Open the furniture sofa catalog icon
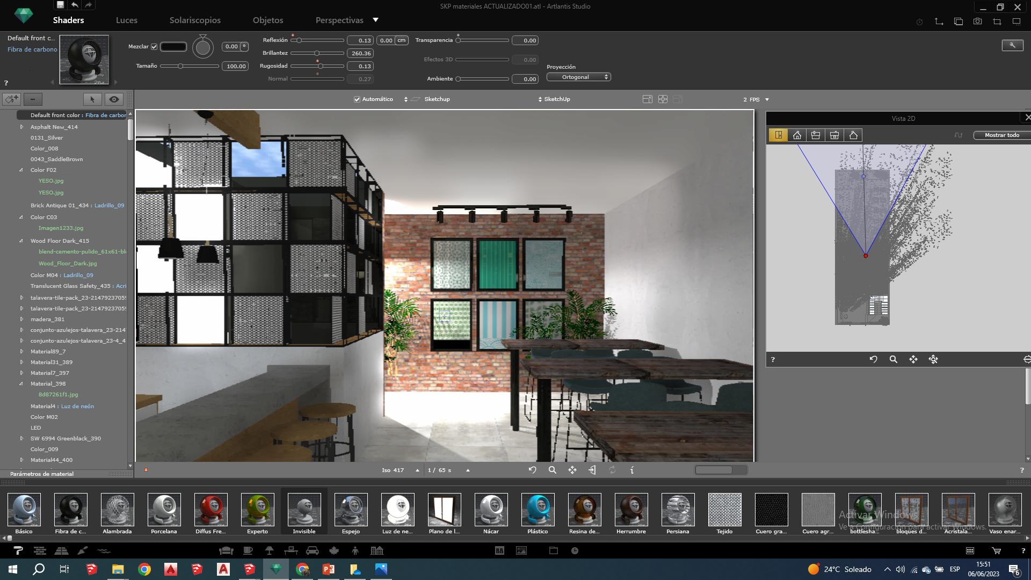Image resolution: width=1031 pixels, height=580 pixels. (226, 550)
